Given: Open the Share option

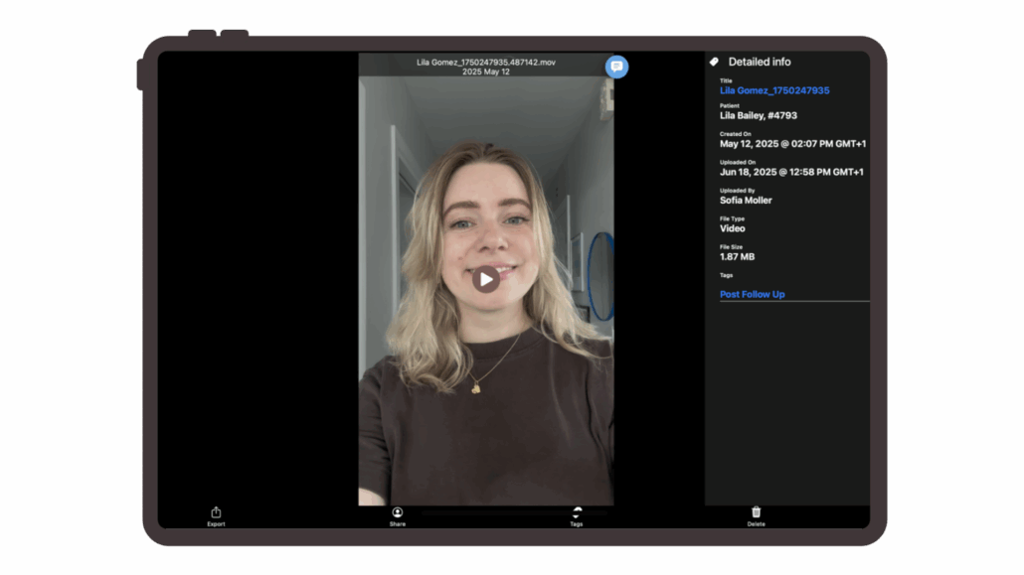Looking at the screenshot, I should (398, 513).
